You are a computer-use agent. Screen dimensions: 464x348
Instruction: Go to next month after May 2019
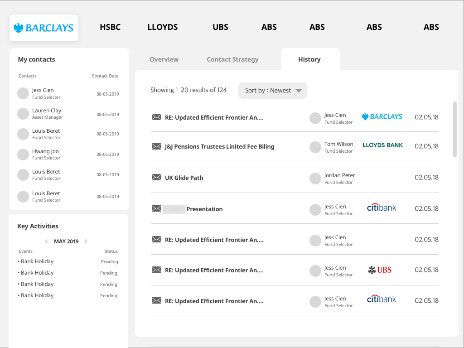point(86,242)
